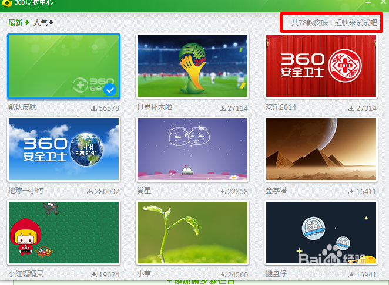Close the 360皮肤中心 window
The width and height of the screenshot is (389, 285).
click(384, 2)
